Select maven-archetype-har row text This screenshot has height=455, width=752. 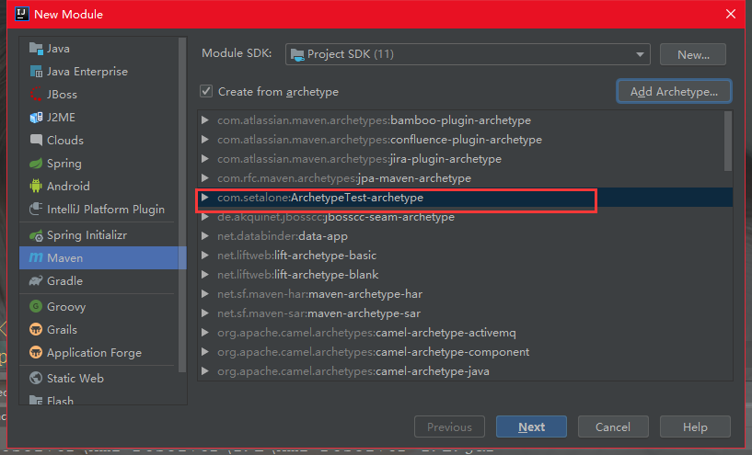(x=320, y=293)
